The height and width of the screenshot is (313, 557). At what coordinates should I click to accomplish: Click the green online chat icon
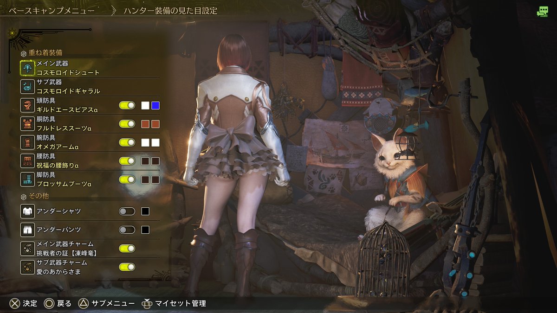click(x=542, y=12)
